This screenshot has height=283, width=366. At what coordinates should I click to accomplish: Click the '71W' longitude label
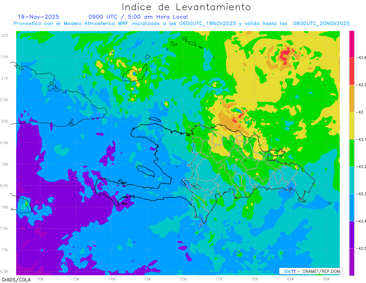click(x=219, y=278)
